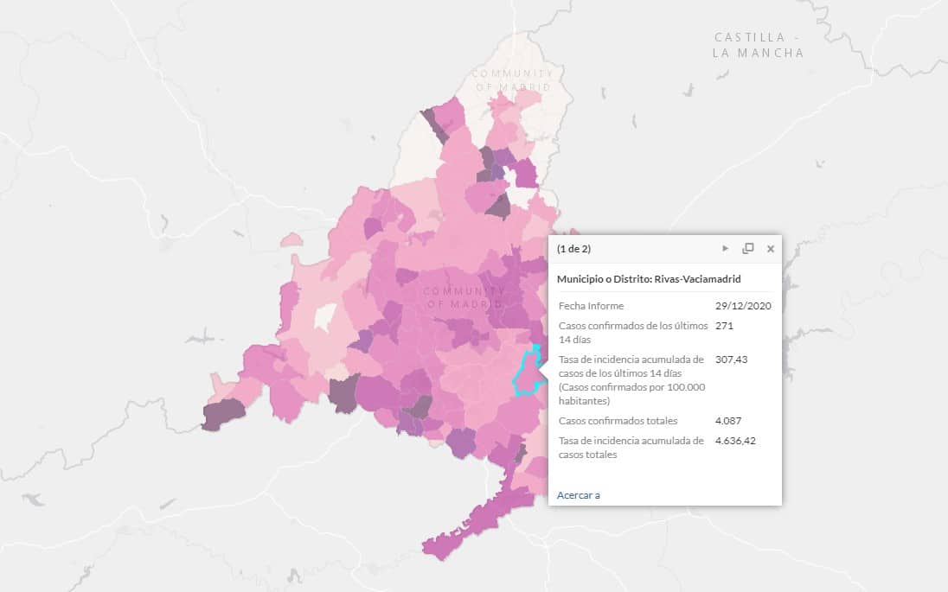Select the total incidence rate 4.636,42
Screen dimensions: 948x592
coord(735,441)
